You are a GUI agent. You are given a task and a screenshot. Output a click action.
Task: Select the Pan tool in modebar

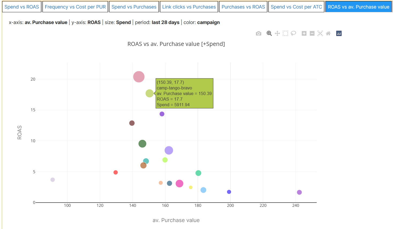277,33
